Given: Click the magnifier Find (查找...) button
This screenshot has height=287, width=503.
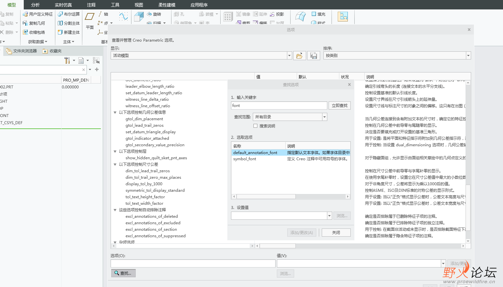Looking at the screenshot, I should pos(123,273).
